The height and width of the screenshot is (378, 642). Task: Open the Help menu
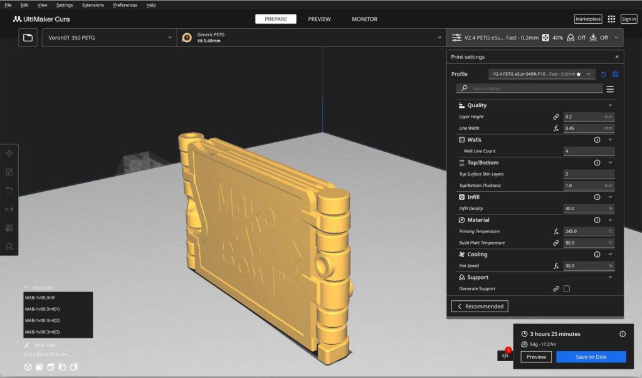click(x=151, y=5)
